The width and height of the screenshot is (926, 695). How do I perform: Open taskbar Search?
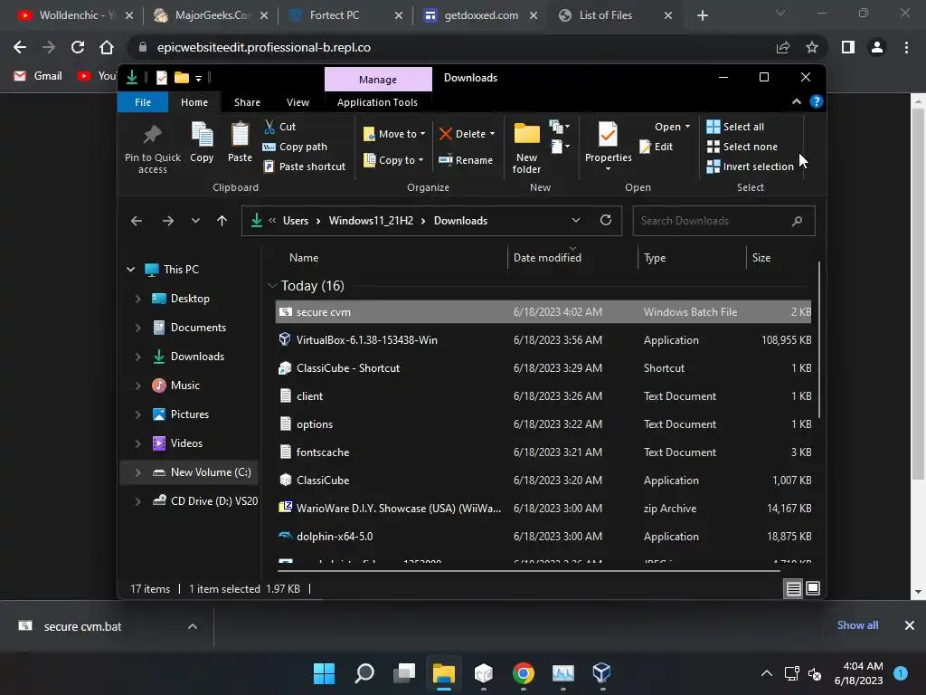[x=364, y=672]
